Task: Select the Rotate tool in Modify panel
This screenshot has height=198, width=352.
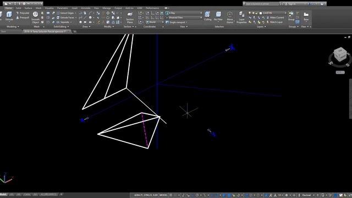Action: click(x=108, y=18)
